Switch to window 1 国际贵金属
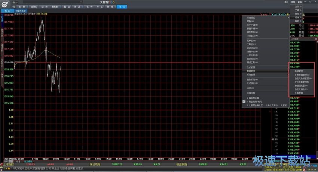This screenshot has height=172, width=318. [x=266, y=98]
